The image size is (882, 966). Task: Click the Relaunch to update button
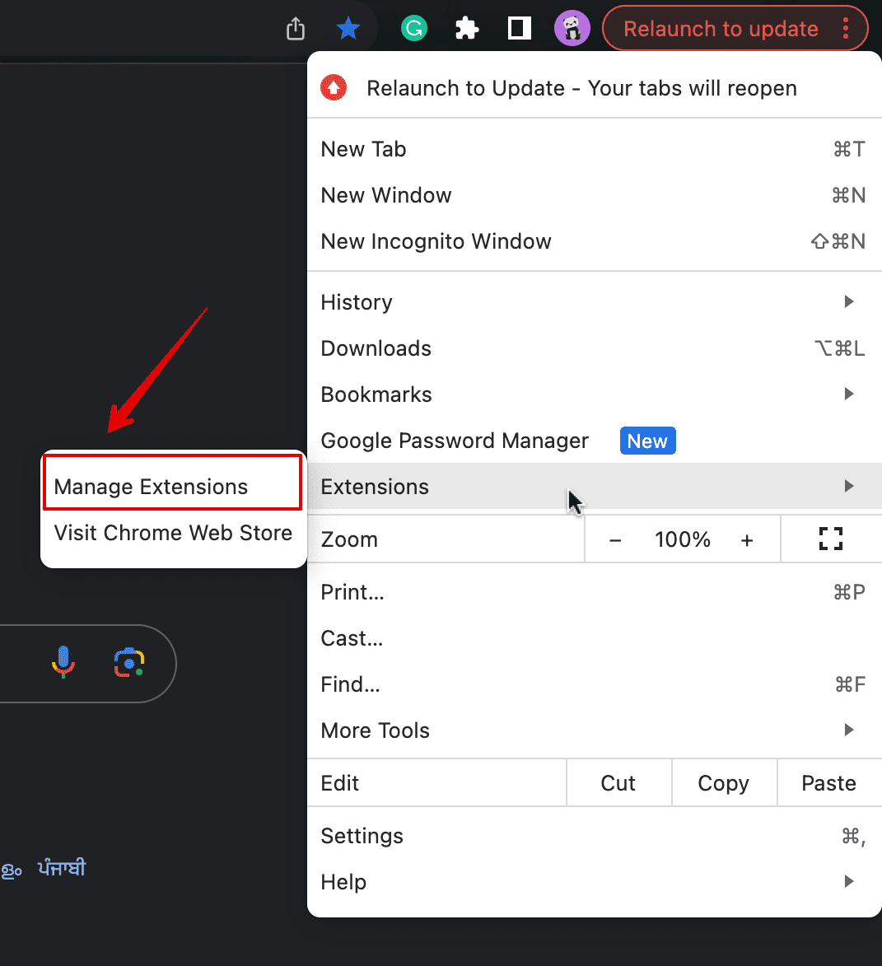[721, 29]
